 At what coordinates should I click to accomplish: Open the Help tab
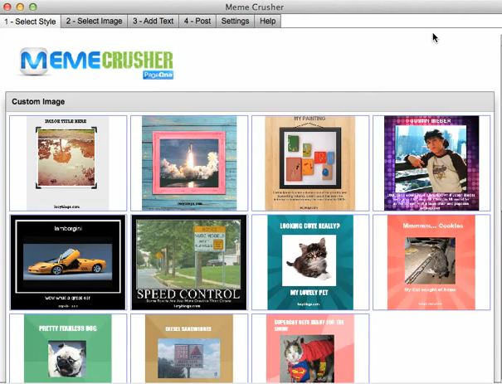[268, 21]
